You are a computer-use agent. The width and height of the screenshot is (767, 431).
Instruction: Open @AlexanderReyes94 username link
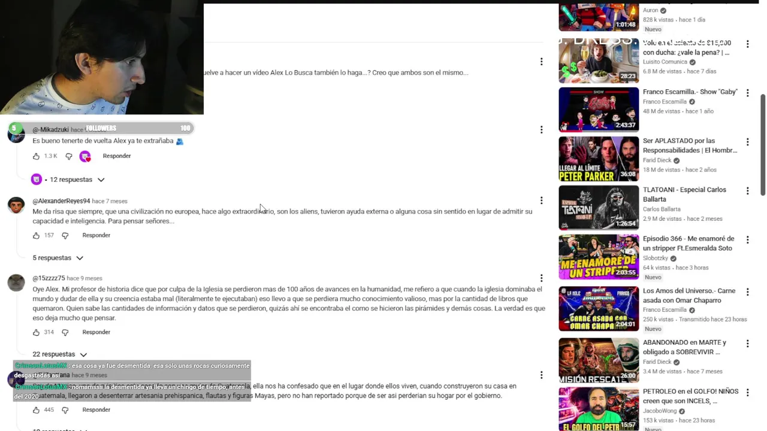61,201
